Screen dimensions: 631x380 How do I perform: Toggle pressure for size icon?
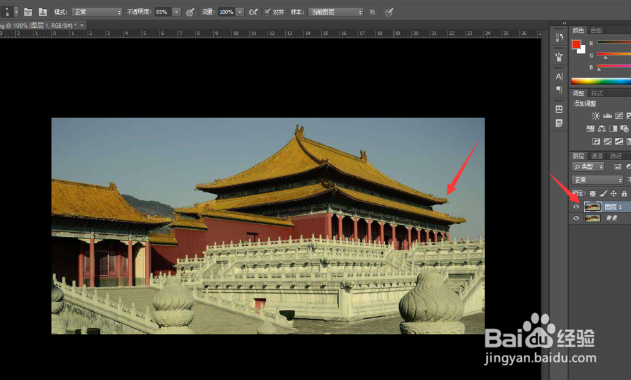[x=389, y=13]
